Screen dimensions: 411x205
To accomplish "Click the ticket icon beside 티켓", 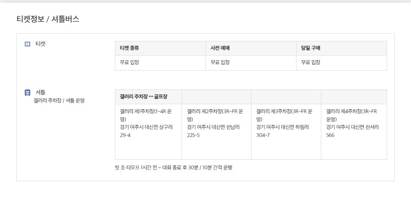I will 27,44.
